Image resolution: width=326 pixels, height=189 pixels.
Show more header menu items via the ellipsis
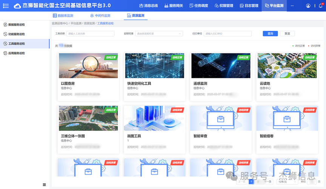coord(292,6)
